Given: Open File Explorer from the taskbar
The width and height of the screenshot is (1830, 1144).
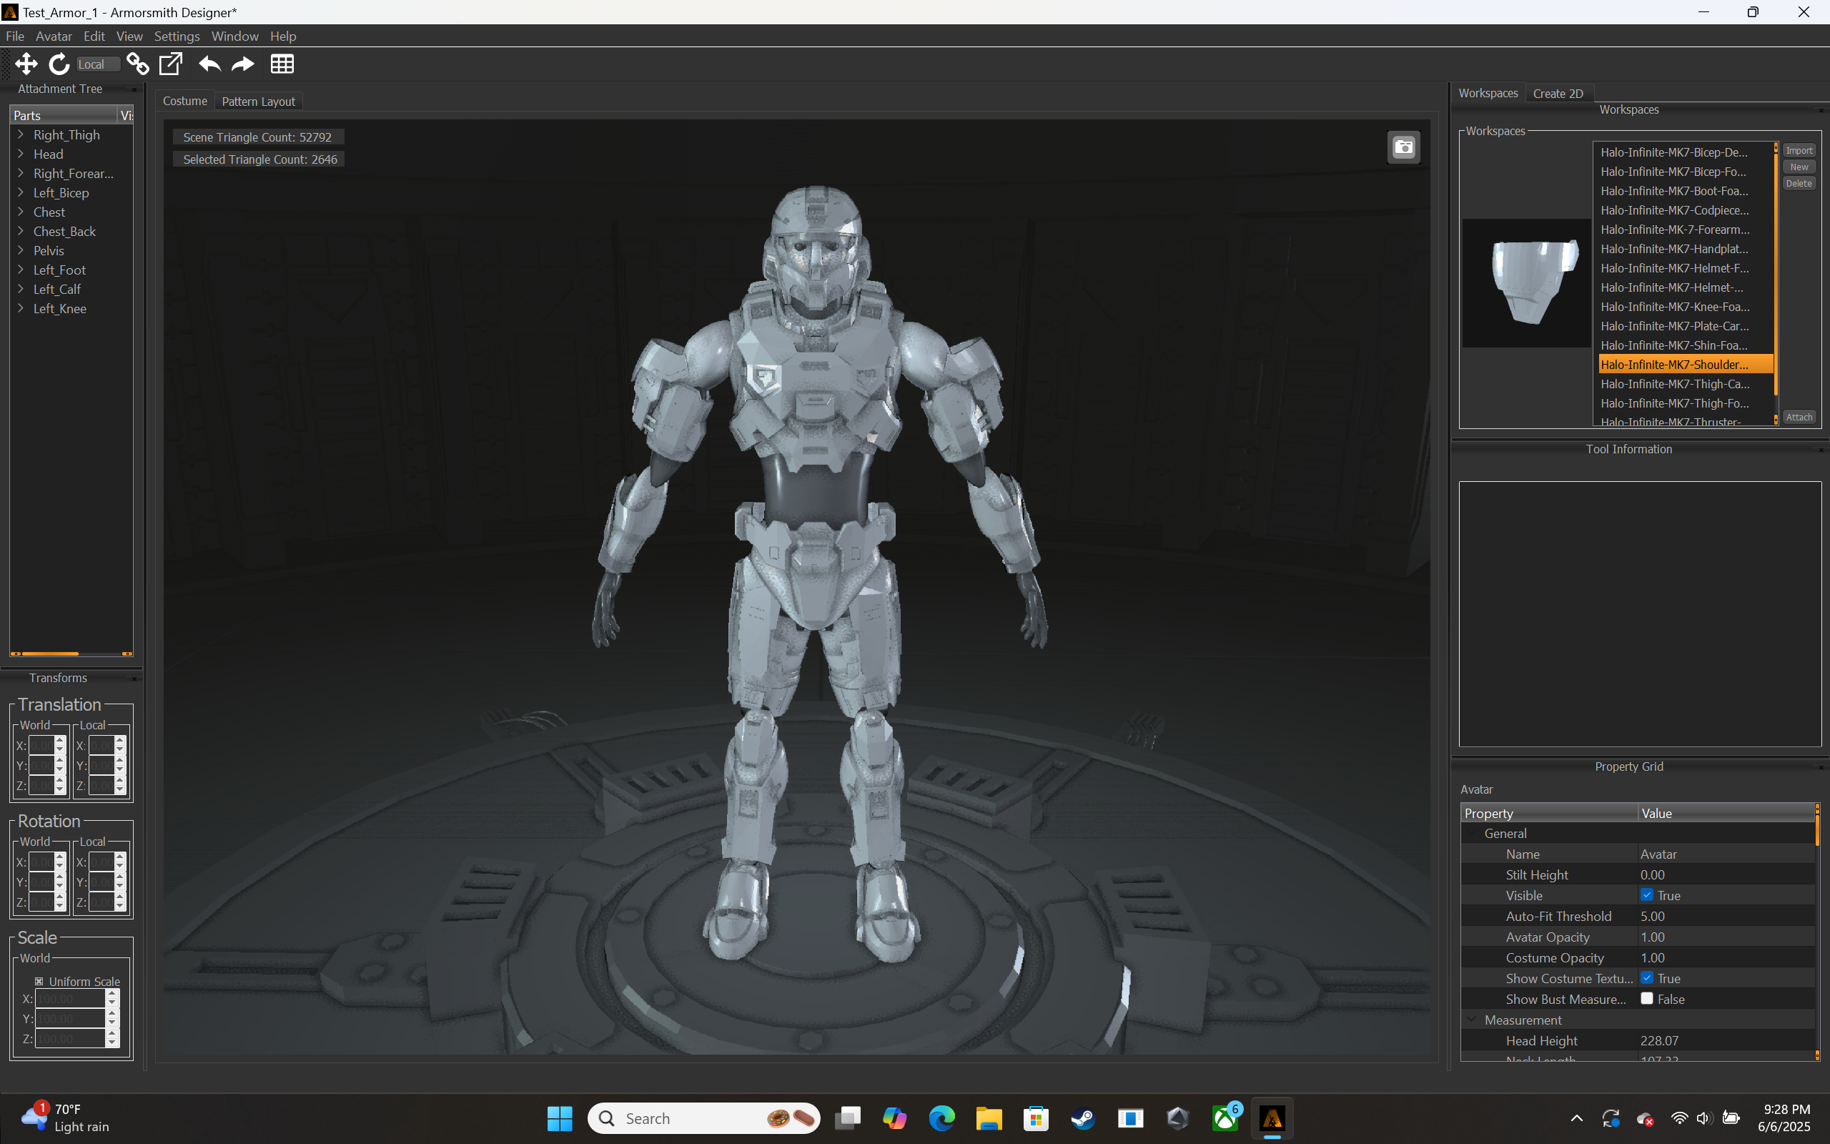Looking at the screenshot, I should click(989, 1118).
